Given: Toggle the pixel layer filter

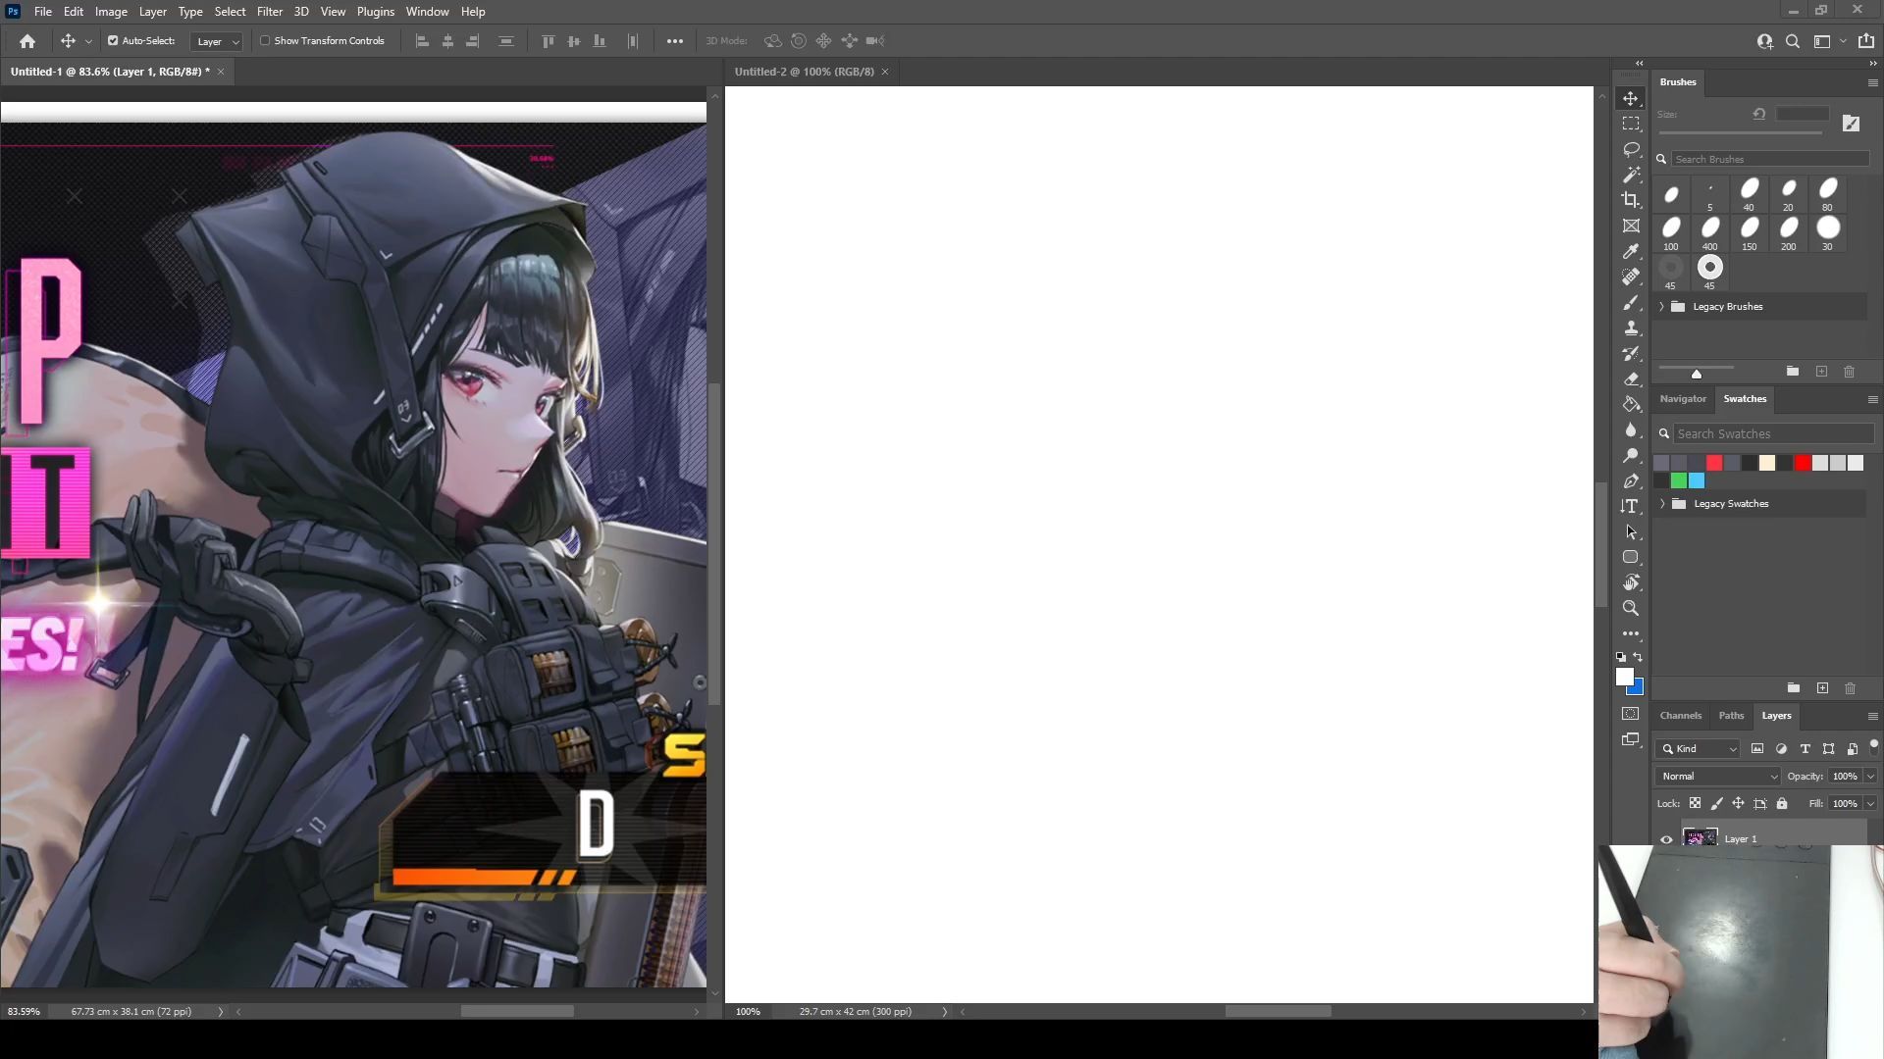Looking at the screenshot, I should [x=1757, y=749].
